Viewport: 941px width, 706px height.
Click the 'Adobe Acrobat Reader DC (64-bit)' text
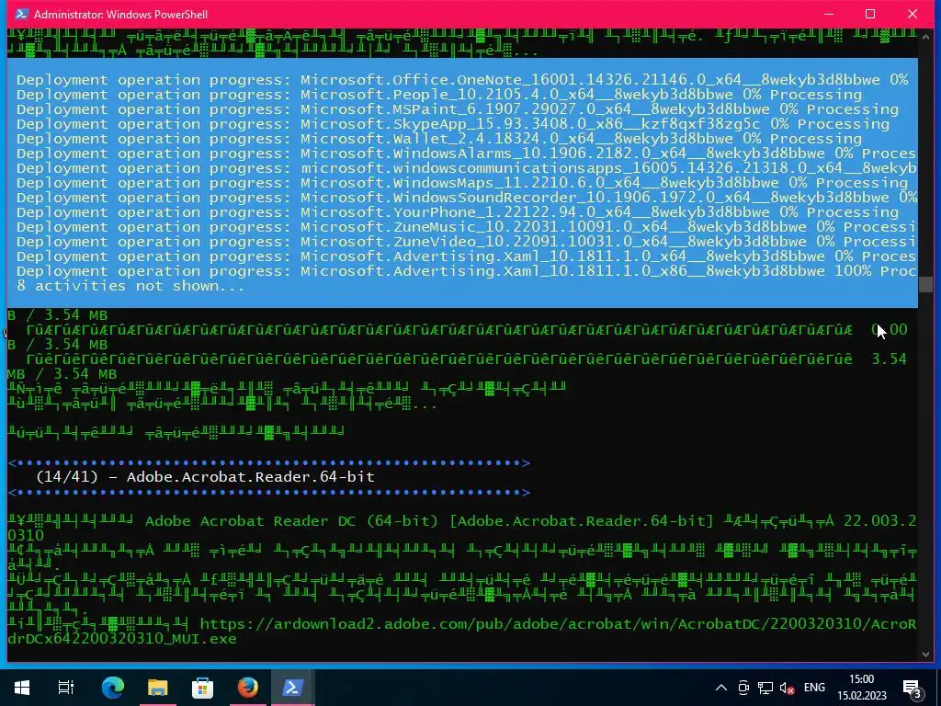[x=292, y=521]
